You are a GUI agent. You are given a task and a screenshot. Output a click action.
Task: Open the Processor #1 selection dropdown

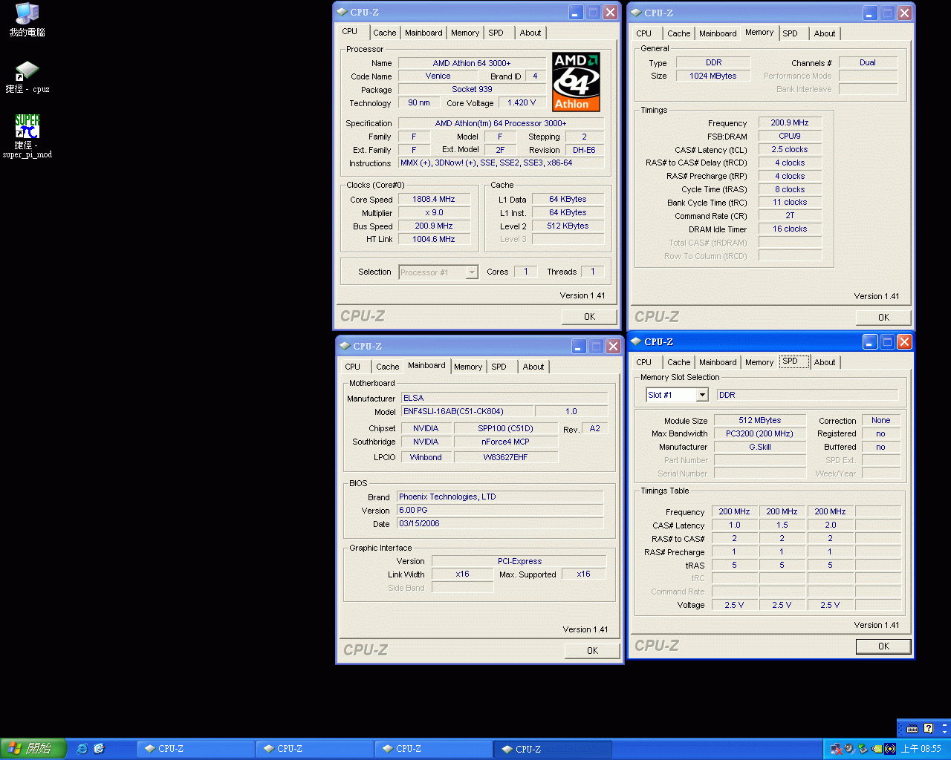pos(472,272)
